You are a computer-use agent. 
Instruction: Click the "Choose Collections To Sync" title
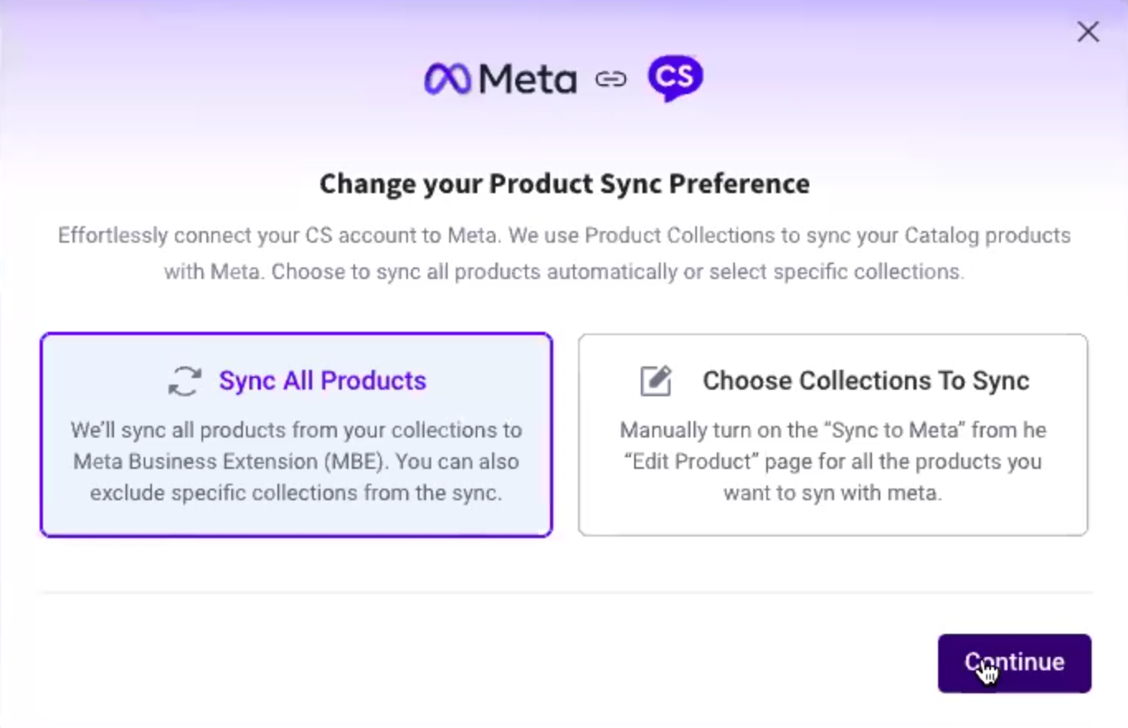tap(865, 381)
